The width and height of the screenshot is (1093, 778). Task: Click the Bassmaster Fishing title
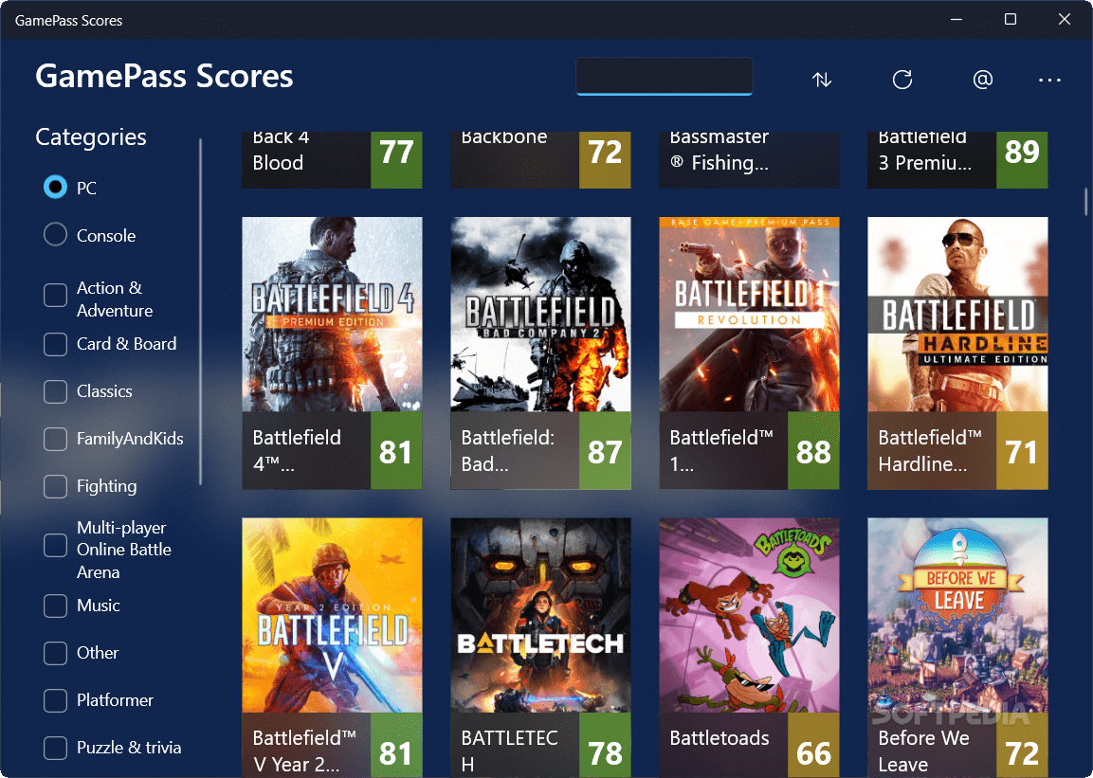tap(720, 151)
